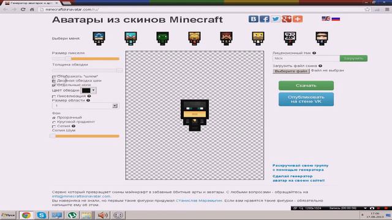The height and width of the screenshot is (220, 392).
Task: Reload the page in browser toolbar
Action: (x=23, y=9)
